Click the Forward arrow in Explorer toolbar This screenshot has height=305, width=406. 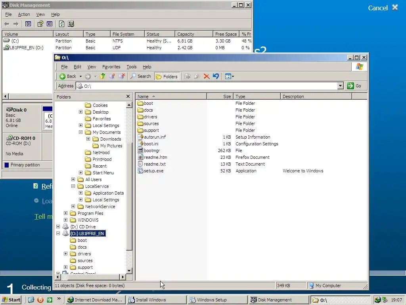(88, 76)
